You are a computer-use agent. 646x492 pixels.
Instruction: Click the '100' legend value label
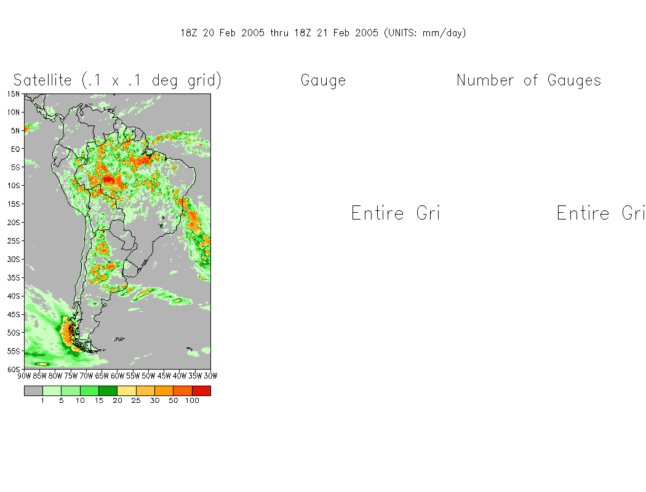point(192,400)
